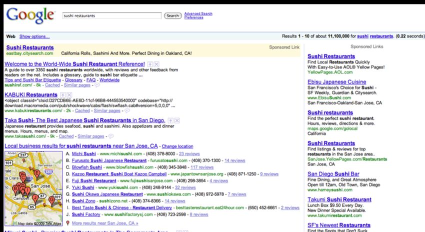Promote the Taka Sushi result
Screen dimensions: 425x232
[170, 120]
